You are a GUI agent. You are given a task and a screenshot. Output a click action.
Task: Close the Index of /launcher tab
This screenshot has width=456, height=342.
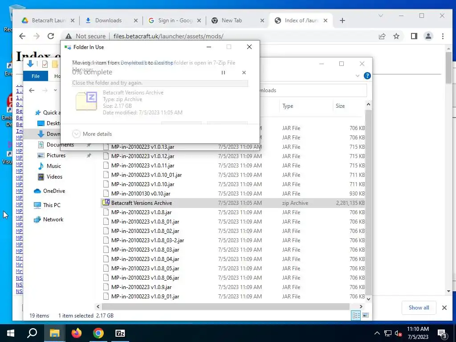pyautogui.click(x=326, y=20)
